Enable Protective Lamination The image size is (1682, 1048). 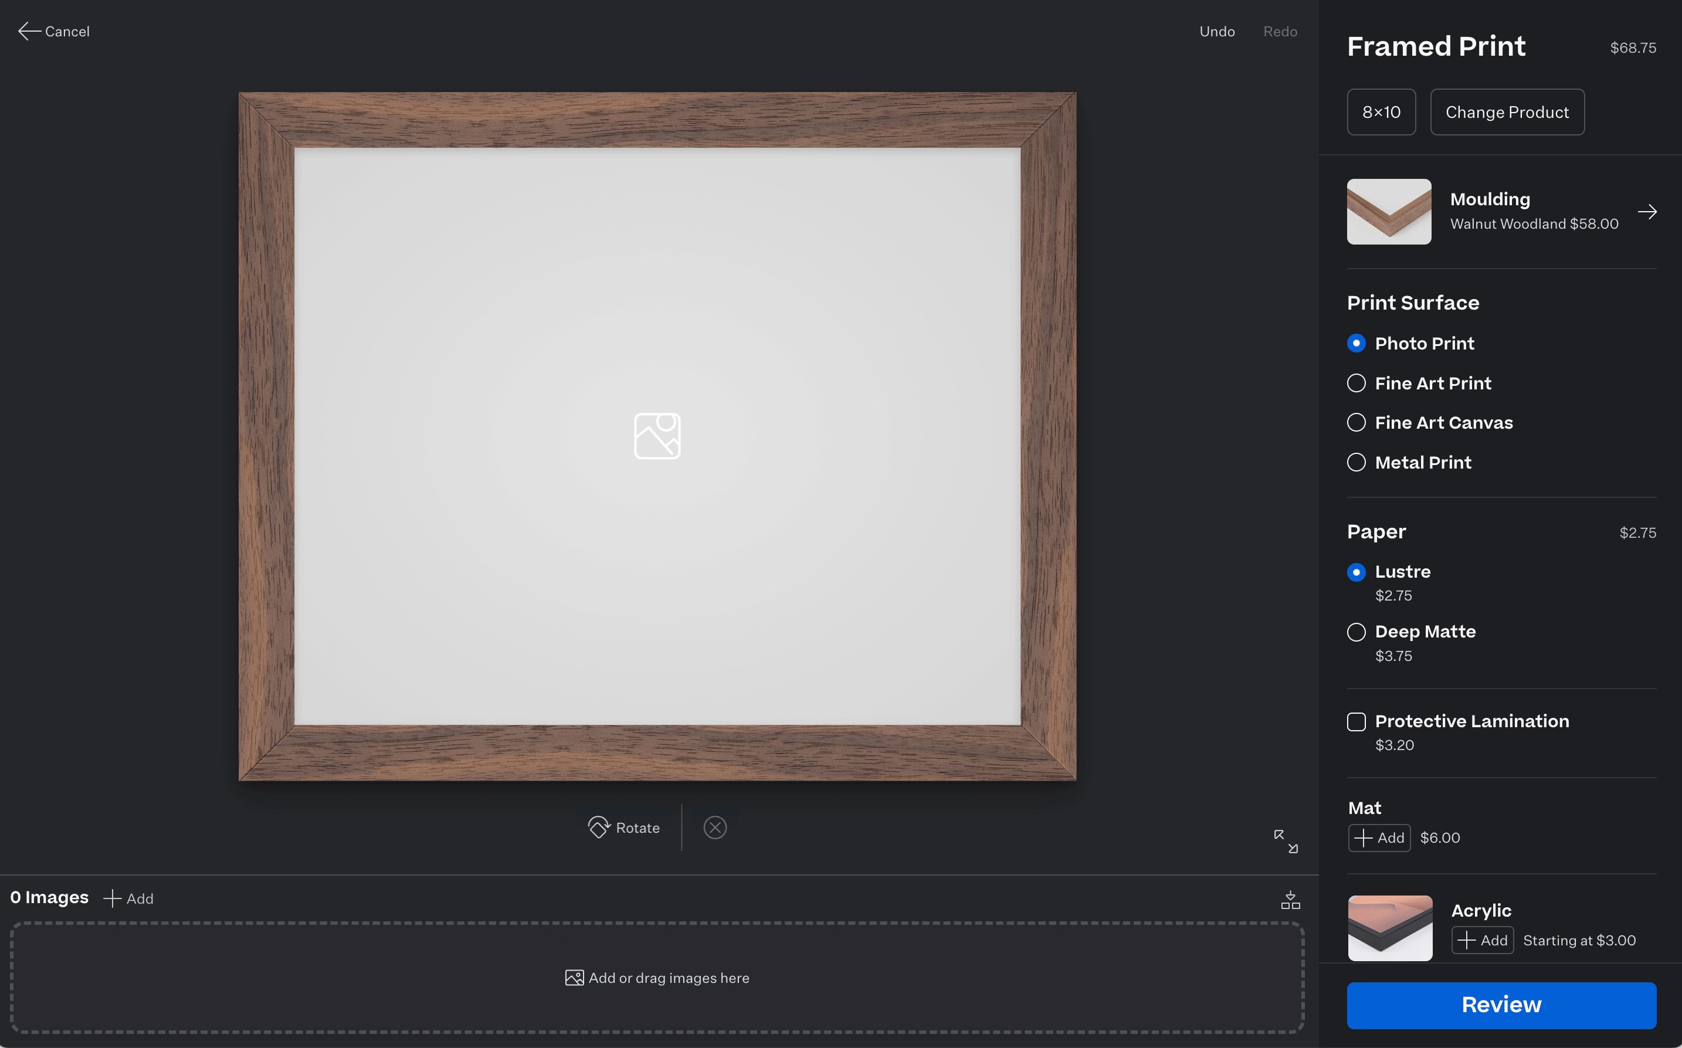coord(1357,721)
